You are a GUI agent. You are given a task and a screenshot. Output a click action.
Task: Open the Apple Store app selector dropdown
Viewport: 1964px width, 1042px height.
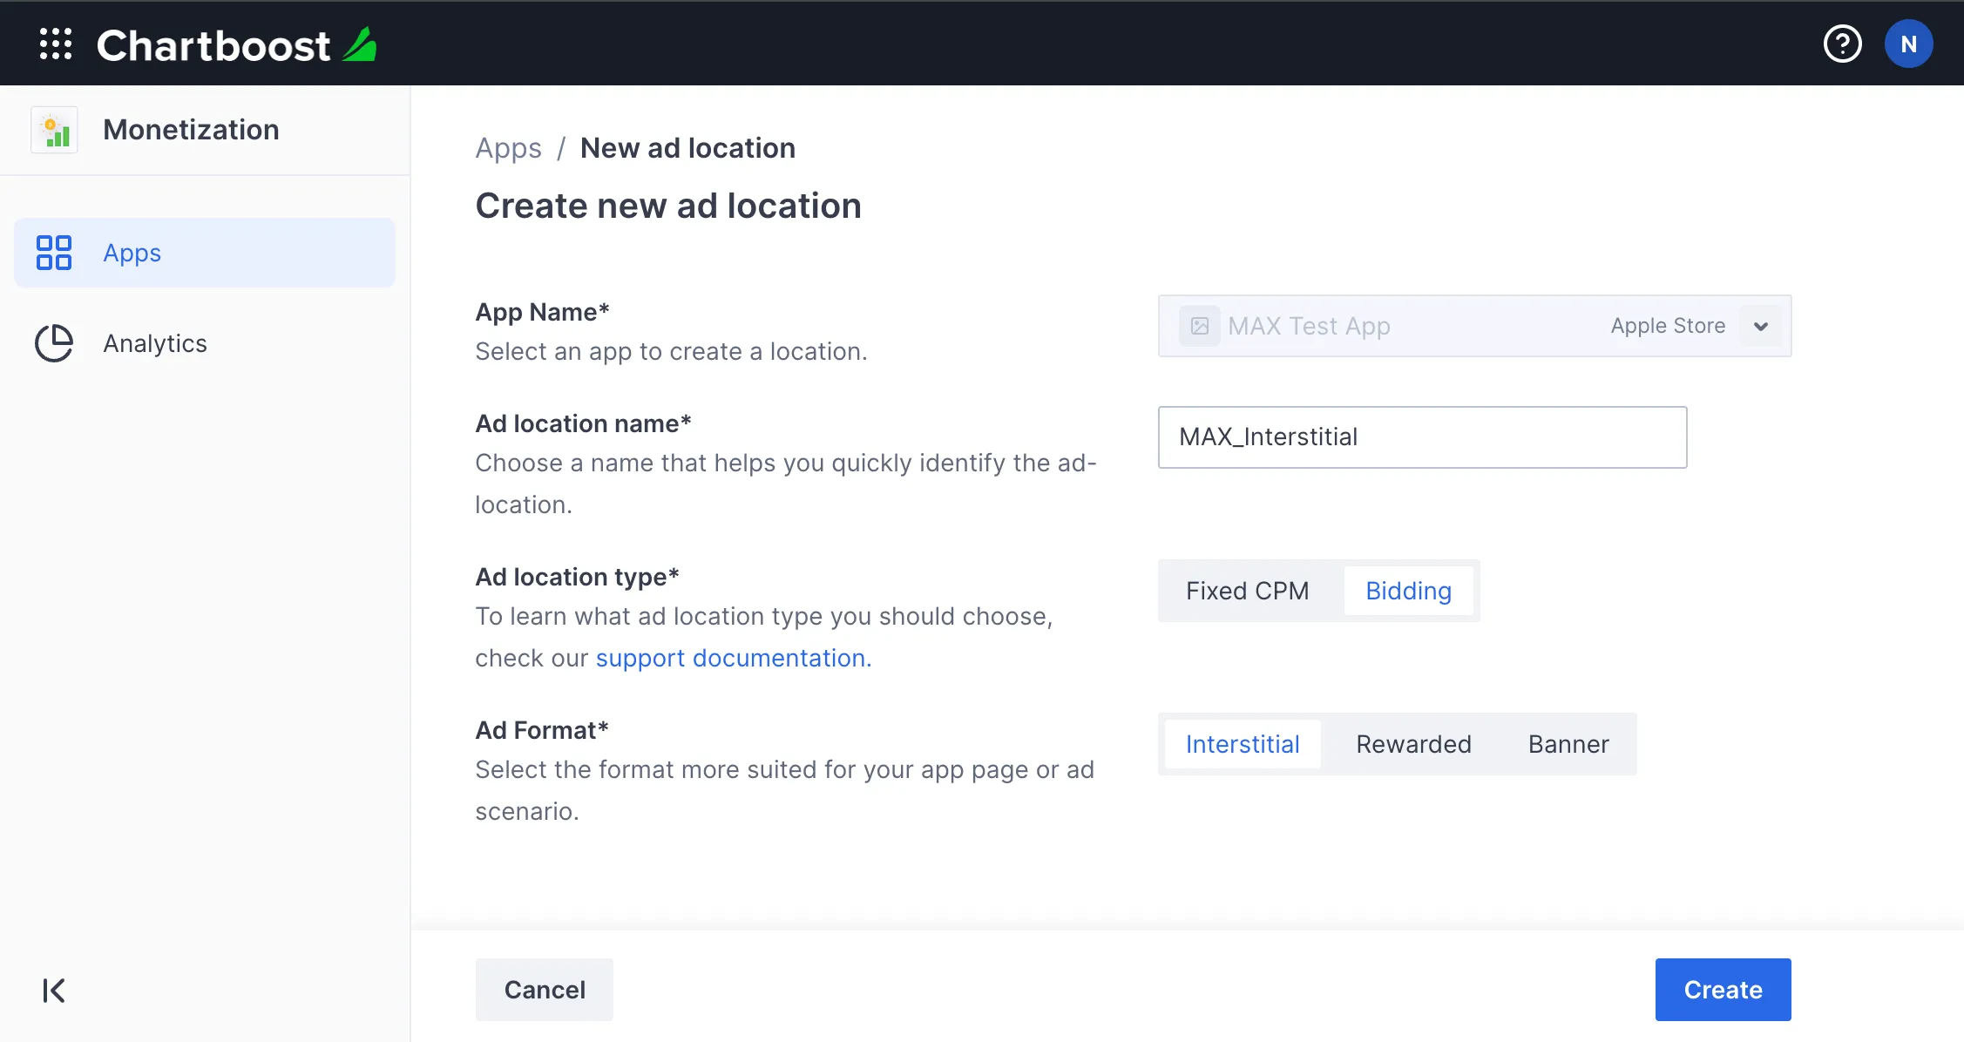tap(1761, 326)
